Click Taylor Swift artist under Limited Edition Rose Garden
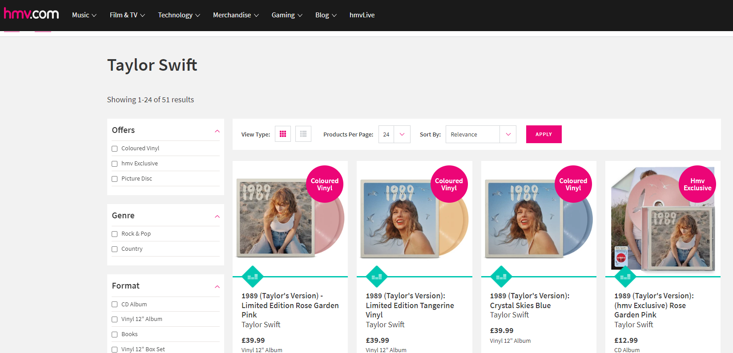This screenshot has height=353, width=733. 261,325
